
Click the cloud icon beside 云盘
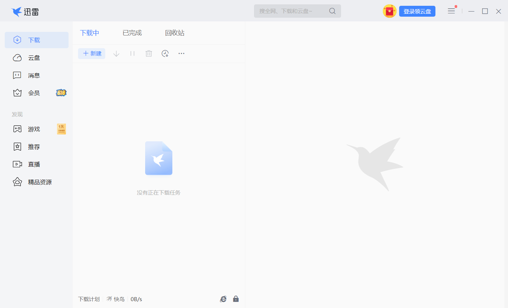pyautogui.click(x=17, y=58)
